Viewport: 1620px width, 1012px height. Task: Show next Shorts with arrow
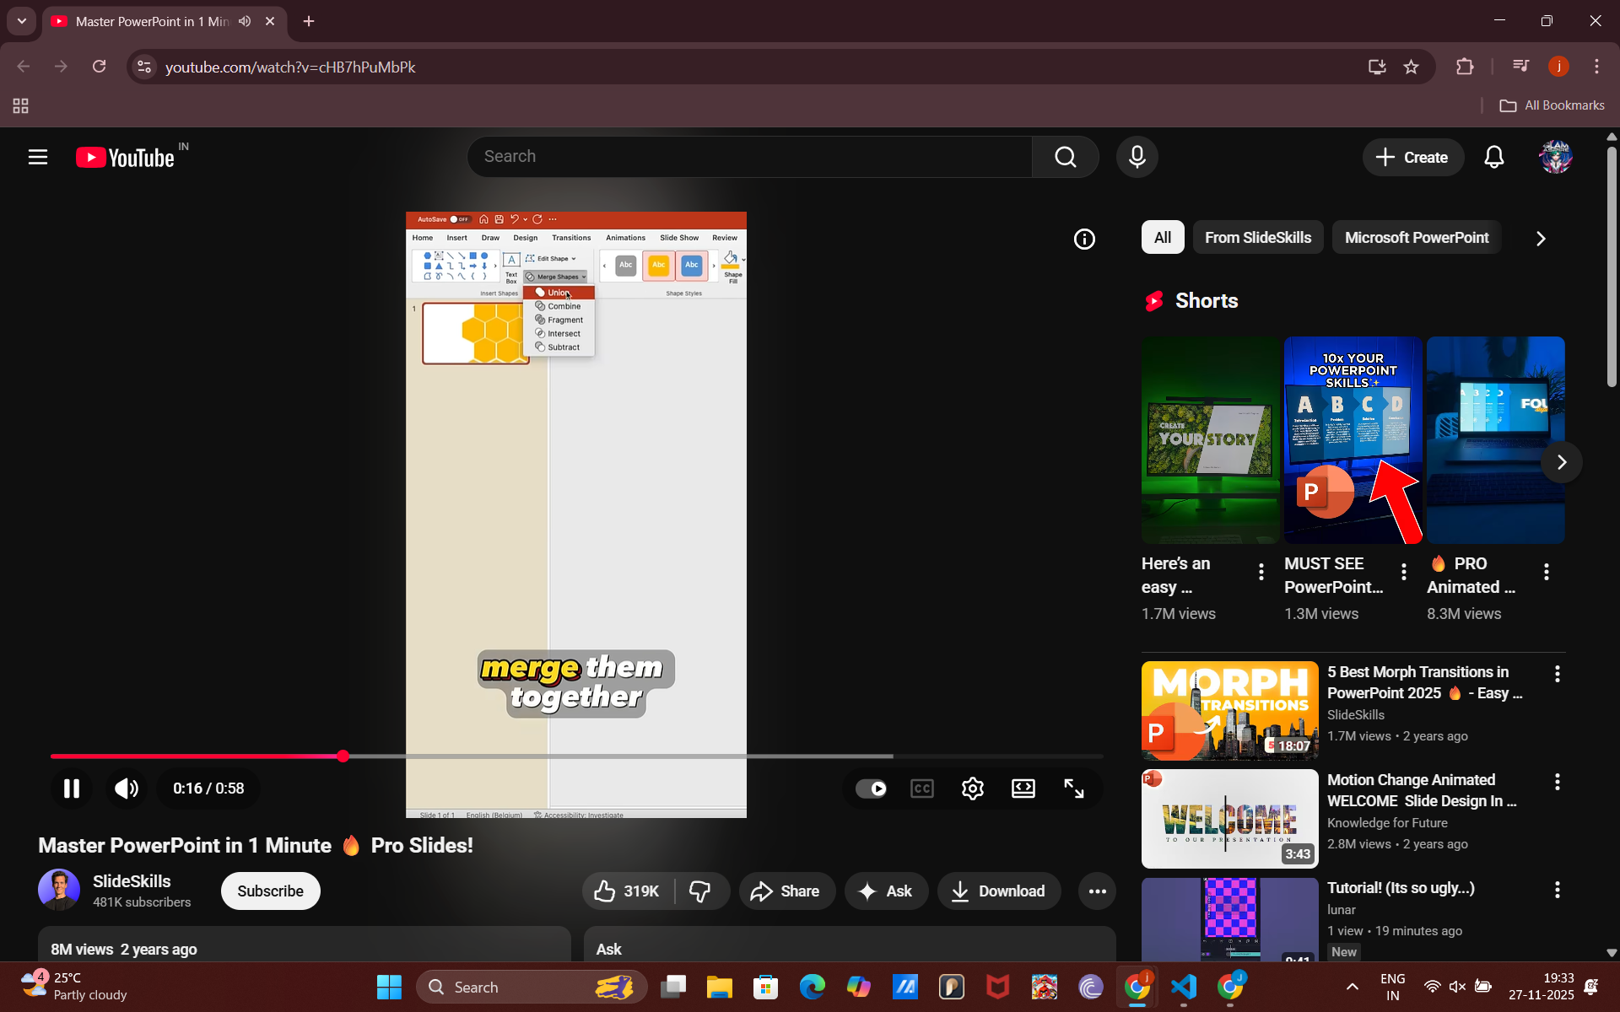[x=1561, y=462]
